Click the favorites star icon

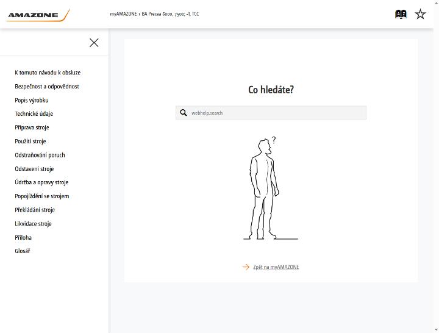(x=420, y=14)
